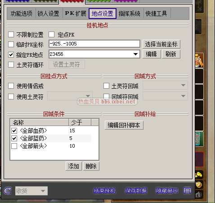Click the -925.-1005 coordinate input field

(x=94, y=44)
